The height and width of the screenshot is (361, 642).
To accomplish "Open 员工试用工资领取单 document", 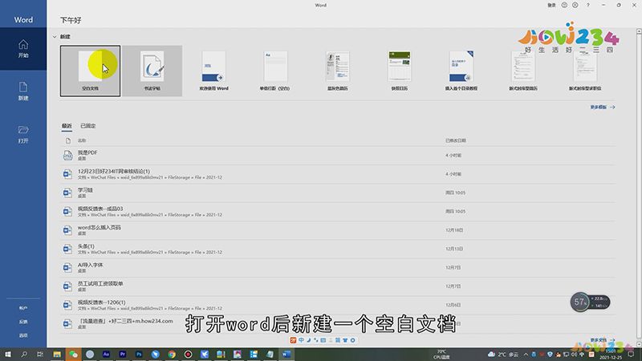I will click(338, 286).
